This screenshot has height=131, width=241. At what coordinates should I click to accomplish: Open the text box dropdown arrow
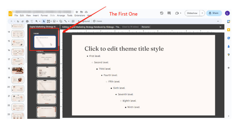(51, 21)
